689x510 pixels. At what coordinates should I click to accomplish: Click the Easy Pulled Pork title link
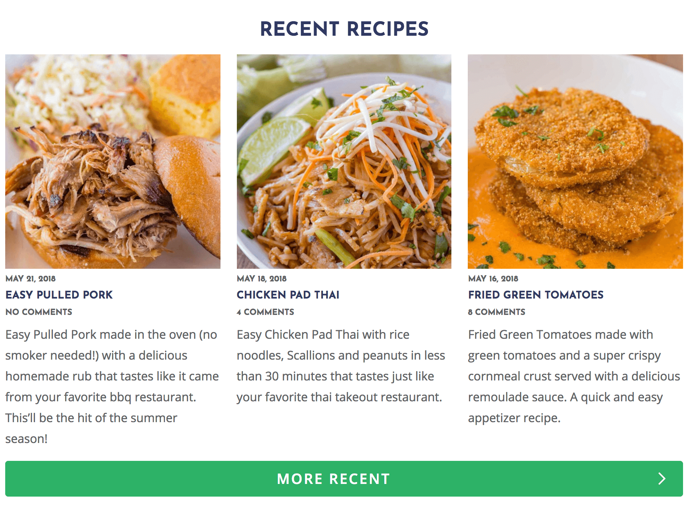tap(59, 295)
